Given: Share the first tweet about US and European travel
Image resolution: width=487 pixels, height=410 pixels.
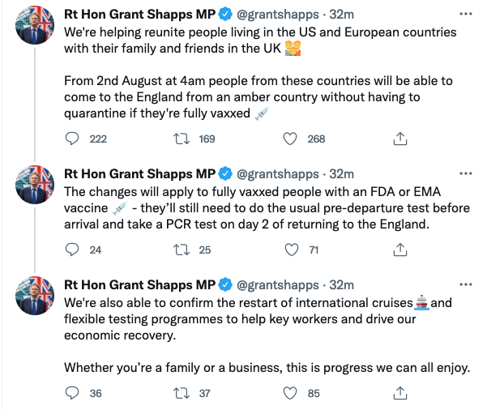Looking at the screenshot, I should click(x=399, y=139).
